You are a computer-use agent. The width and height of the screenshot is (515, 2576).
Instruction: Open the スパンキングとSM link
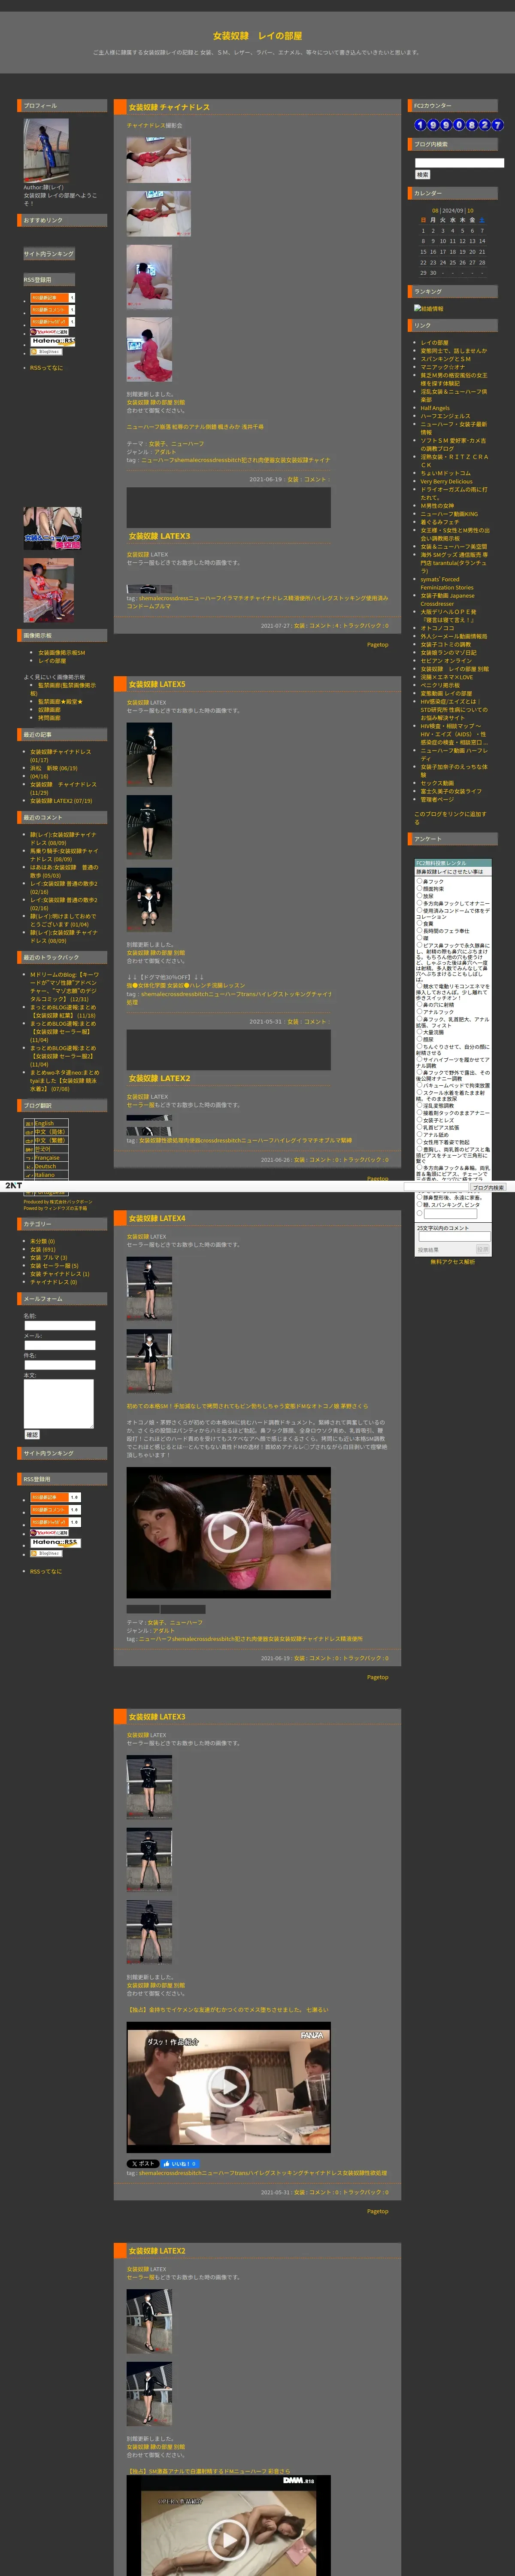pyautogui.click(x=446, y=359)
